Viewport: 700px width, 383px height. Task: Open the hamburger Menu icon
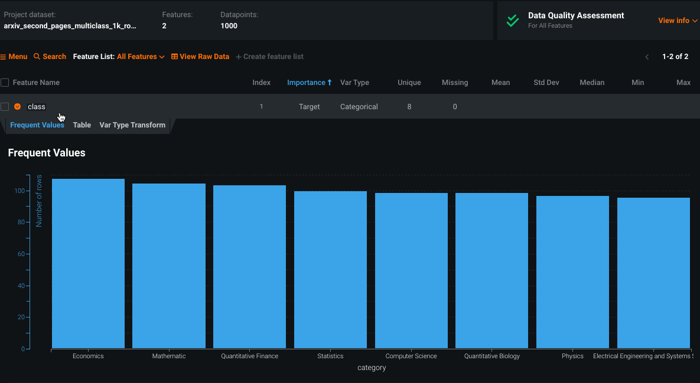[x=3, y=57]
